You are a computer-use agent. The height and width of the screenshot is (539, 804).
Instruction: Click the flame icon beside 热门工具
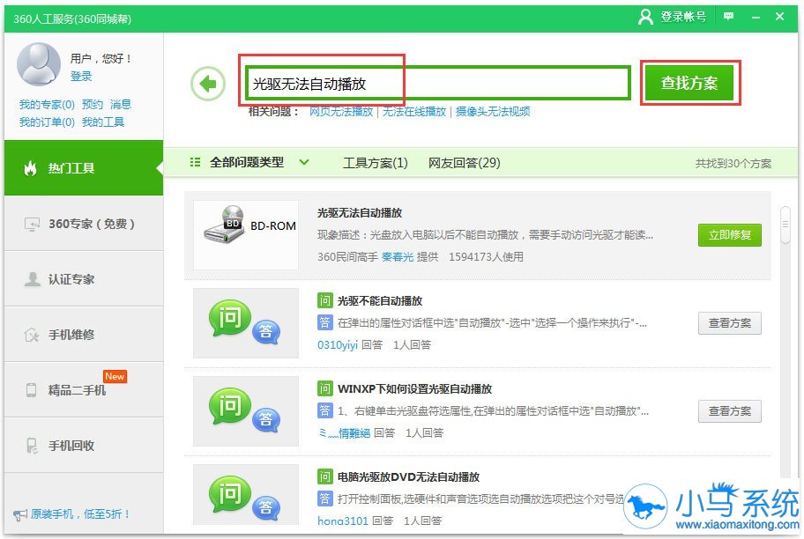click(x=31, y=168)
